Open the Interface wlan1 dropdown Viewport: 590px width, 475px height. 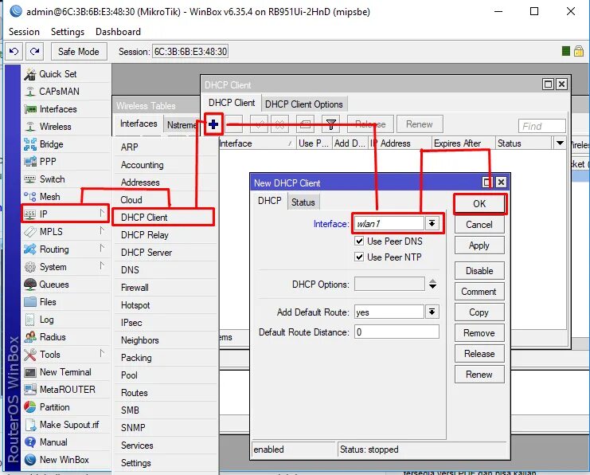432,223
